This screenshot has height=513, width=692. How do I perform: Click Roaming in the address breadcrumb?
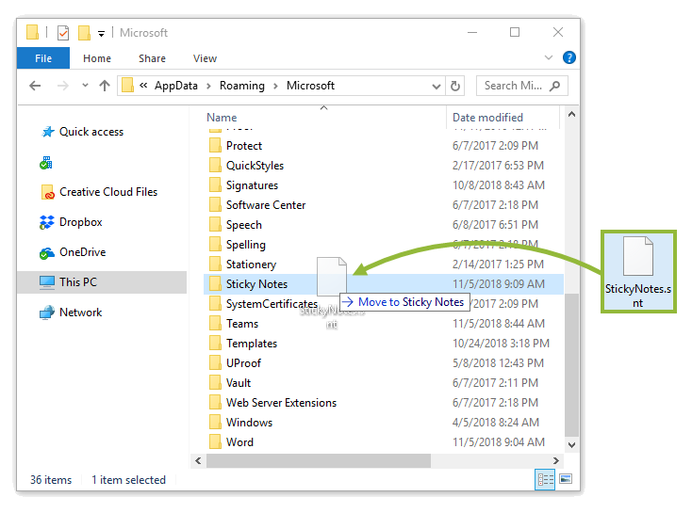pos(241,86)
